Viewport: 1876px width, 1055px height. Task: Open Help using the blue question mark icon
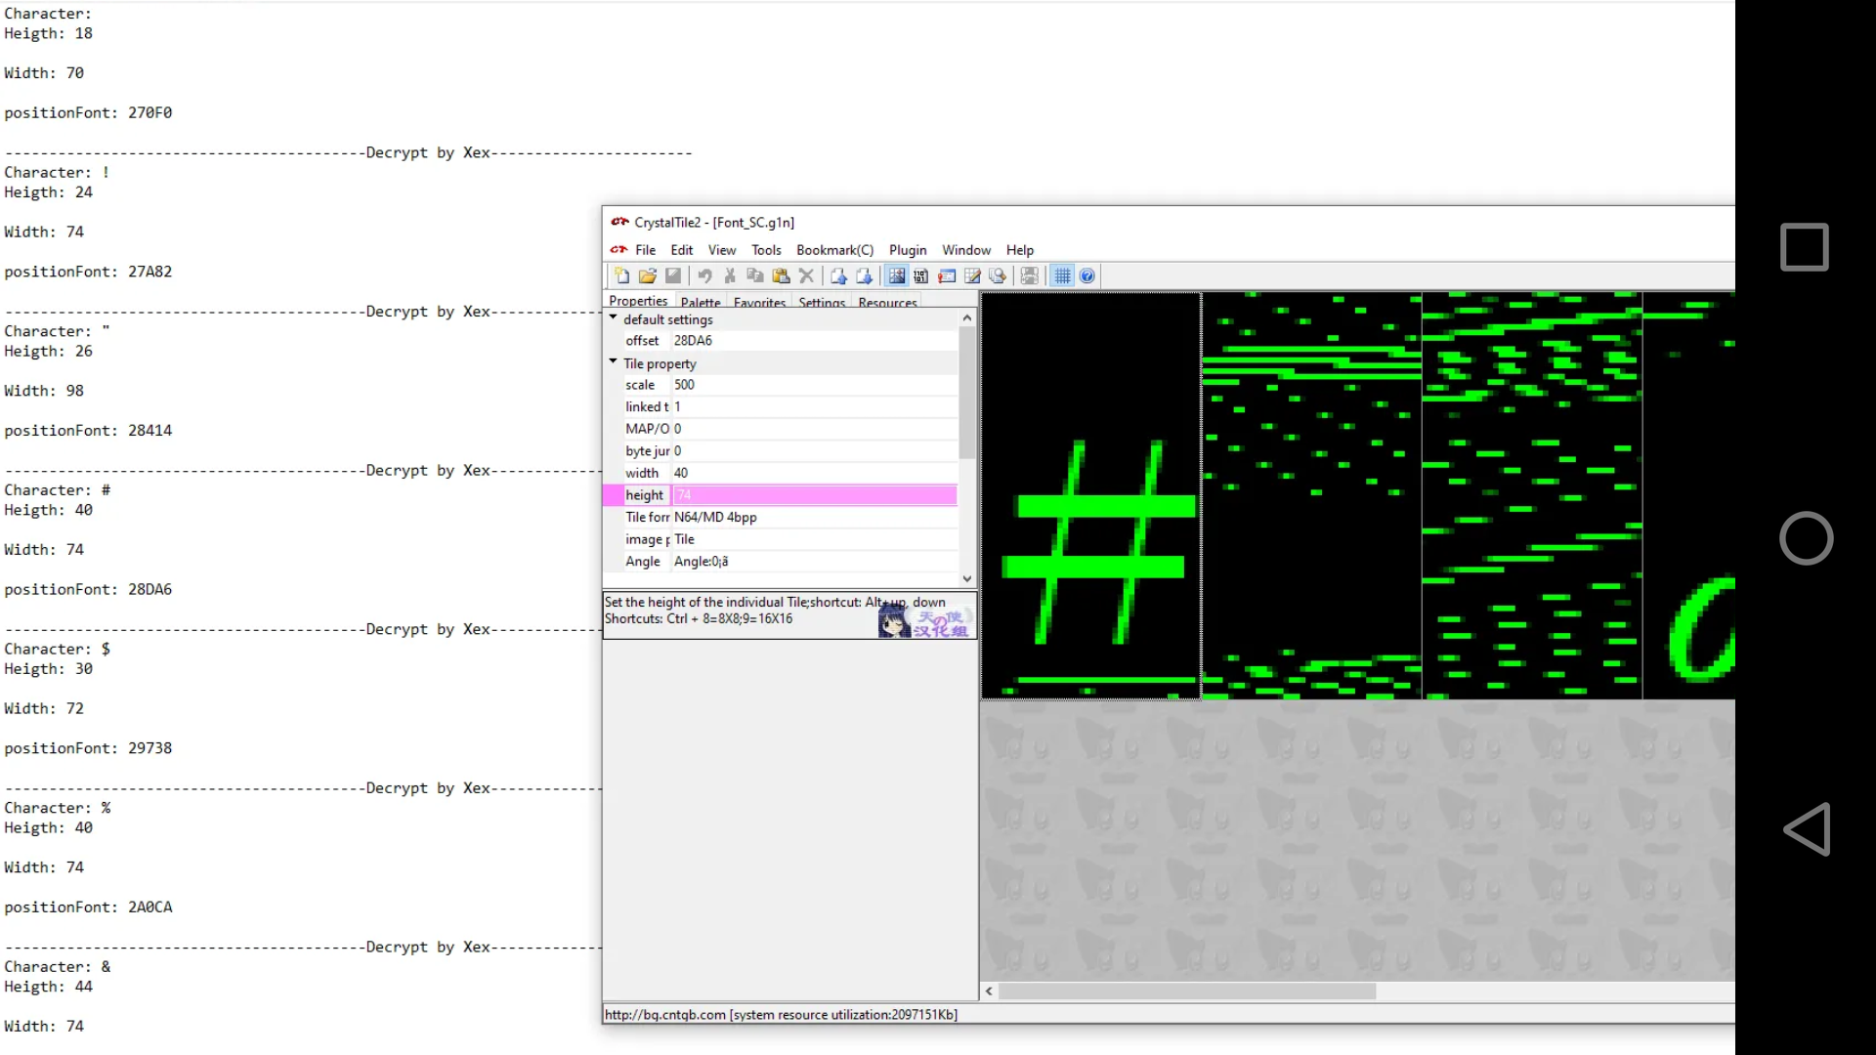pos(1087,275)
